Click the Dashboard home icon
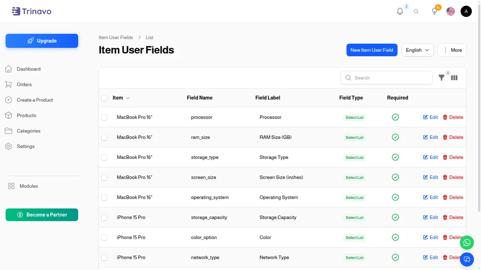This screenshot has width=481, height=270. (8, 69)
